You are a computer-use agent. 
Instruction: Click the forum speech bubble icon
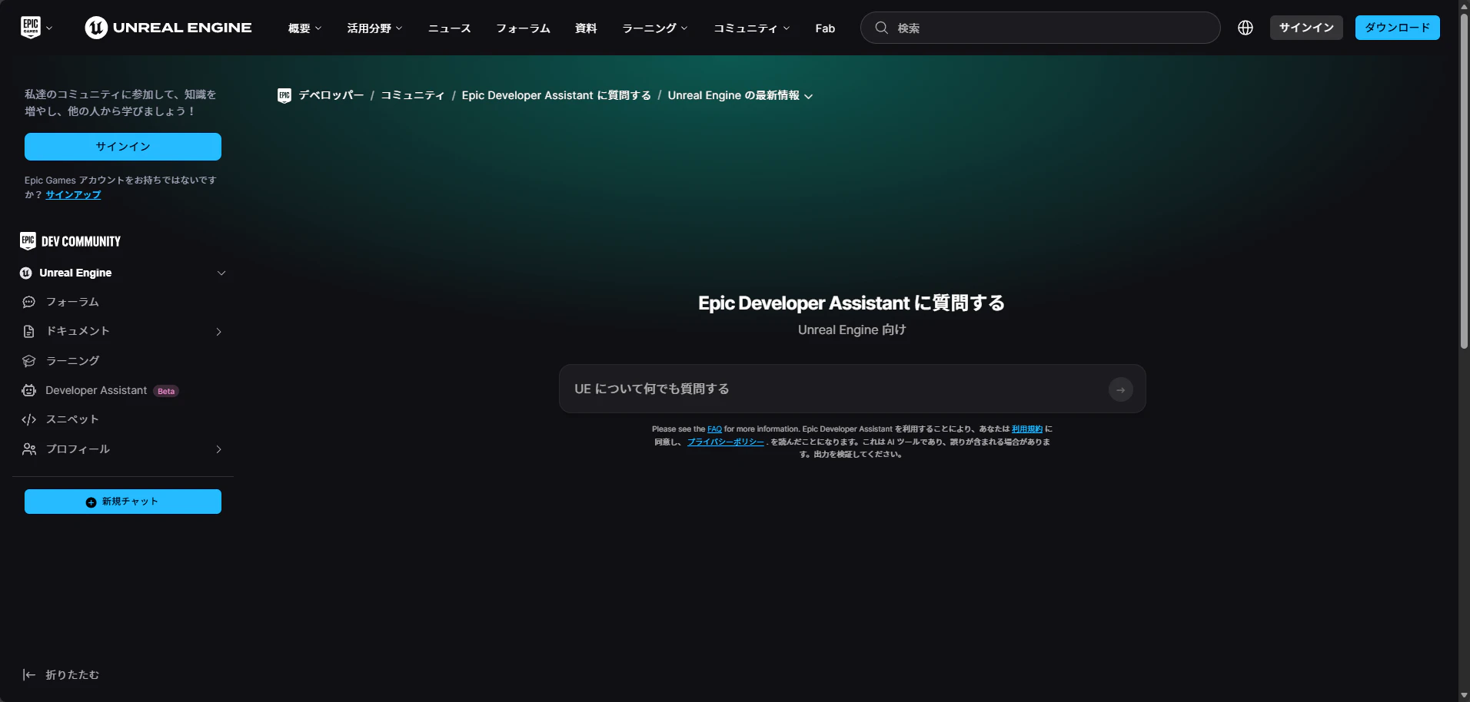(x=29, y=302)
